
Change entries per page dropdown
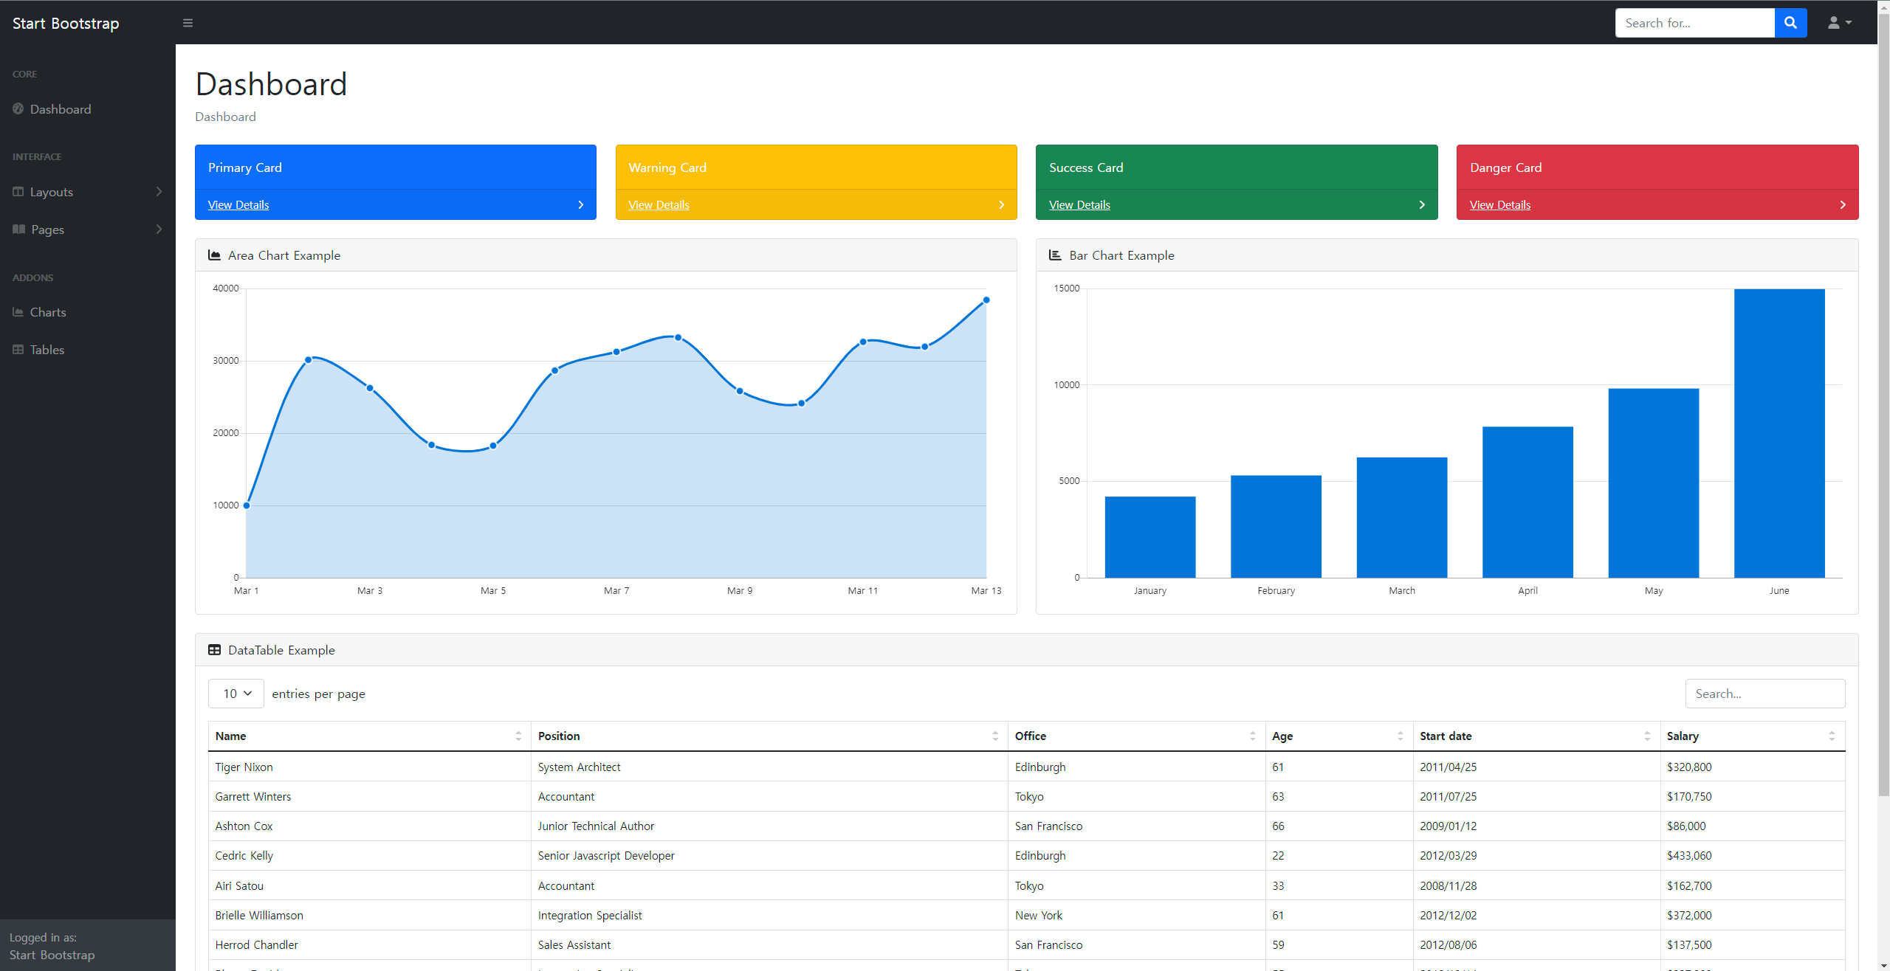(x=236, y=694)
